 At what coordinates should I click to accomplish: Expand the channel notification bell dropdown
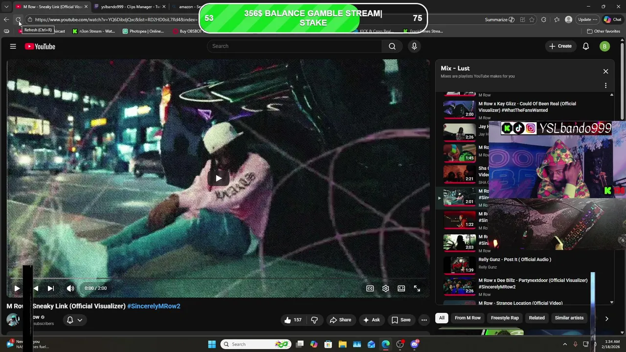point(74,320)
